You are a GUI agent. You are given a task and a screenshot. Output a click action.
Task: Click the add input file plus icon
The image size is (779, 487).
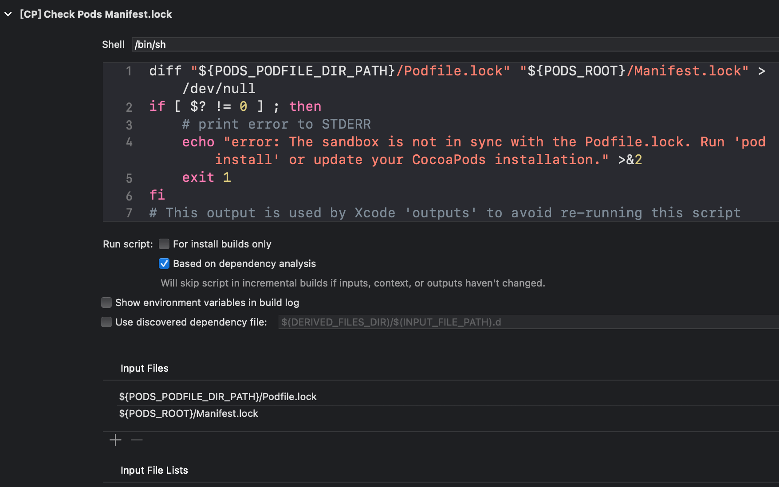pos(115,440)
